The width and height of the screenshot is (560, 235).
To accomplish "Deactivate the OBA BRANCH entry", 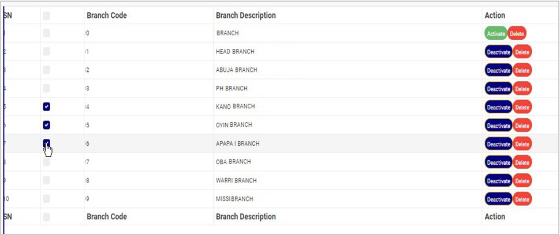I will (x=498, y=163).
